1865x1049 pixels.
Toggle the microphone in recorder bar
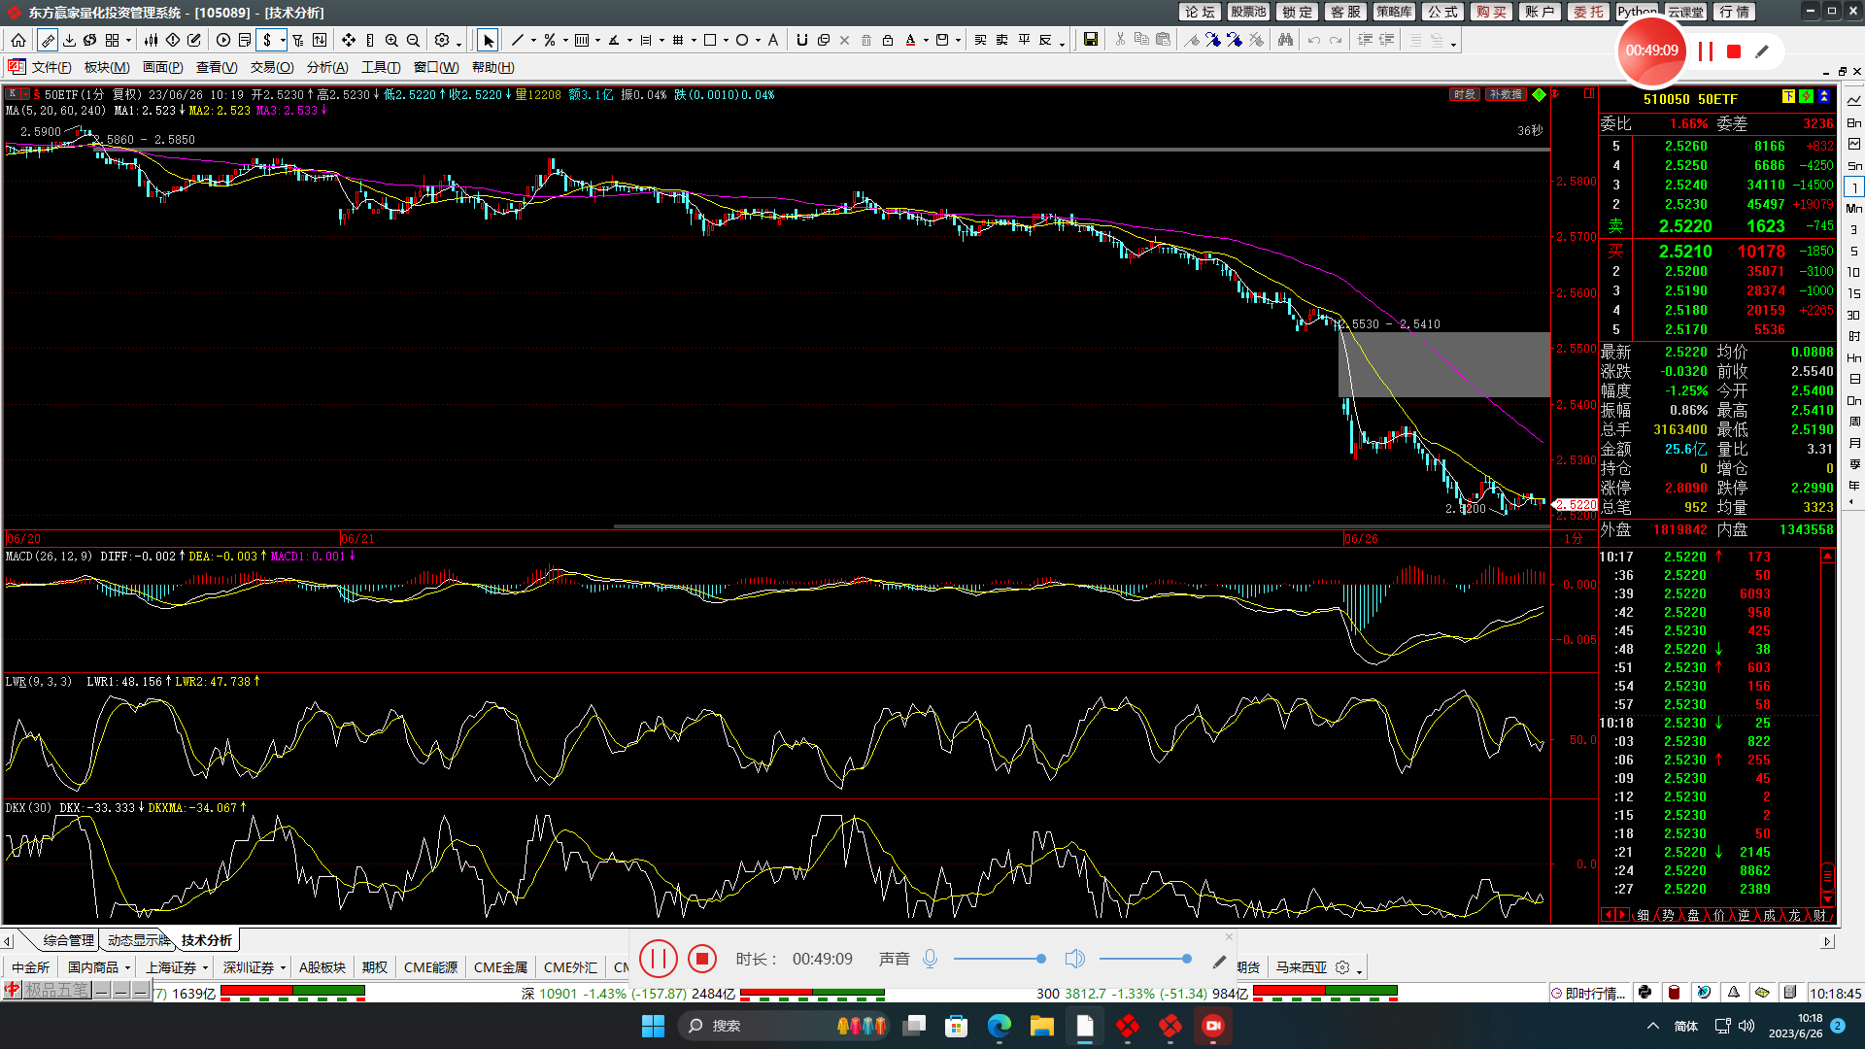click(930, 959)
